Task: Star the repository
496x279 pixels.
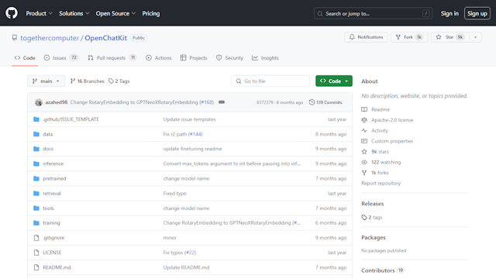Action: [450, 37]
